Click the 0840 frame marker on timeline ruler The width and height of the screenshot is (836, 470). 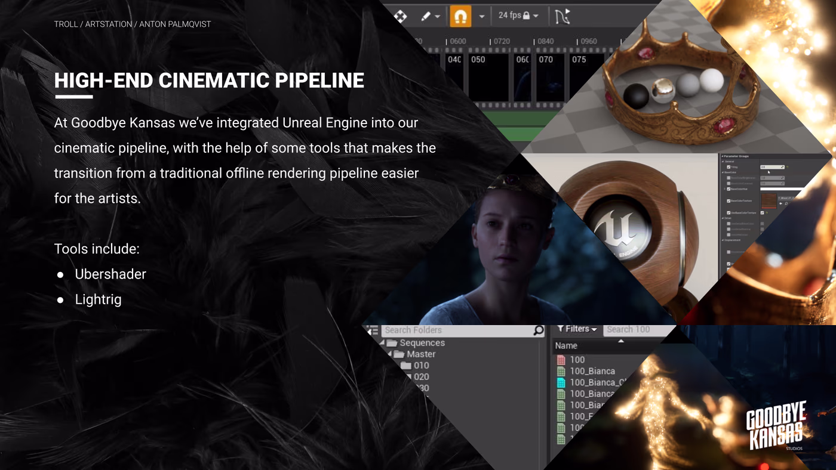pos(544,41)
